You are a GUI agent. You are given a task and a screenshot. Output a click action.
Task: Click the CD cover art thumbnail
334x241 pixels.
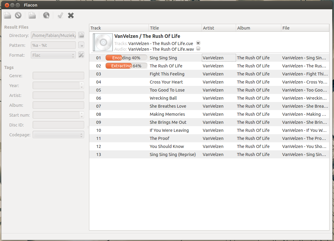click(103, 42)
